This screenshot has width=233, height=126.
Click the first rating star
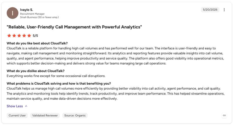tap(9, 36)
